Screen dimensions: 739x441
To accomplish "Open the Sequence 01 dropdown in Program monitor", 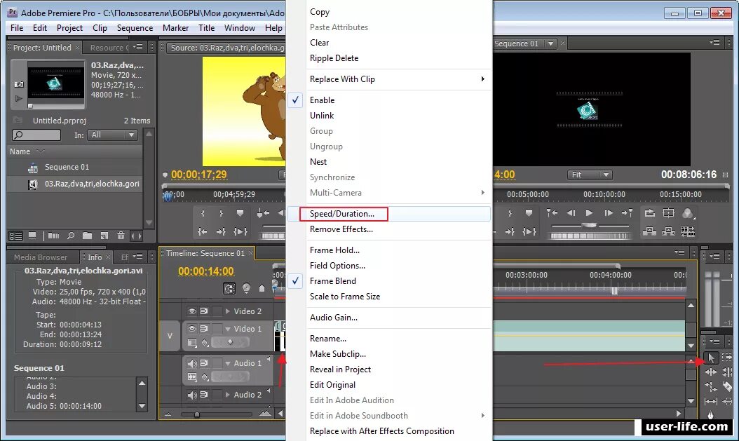I will 550,43.
